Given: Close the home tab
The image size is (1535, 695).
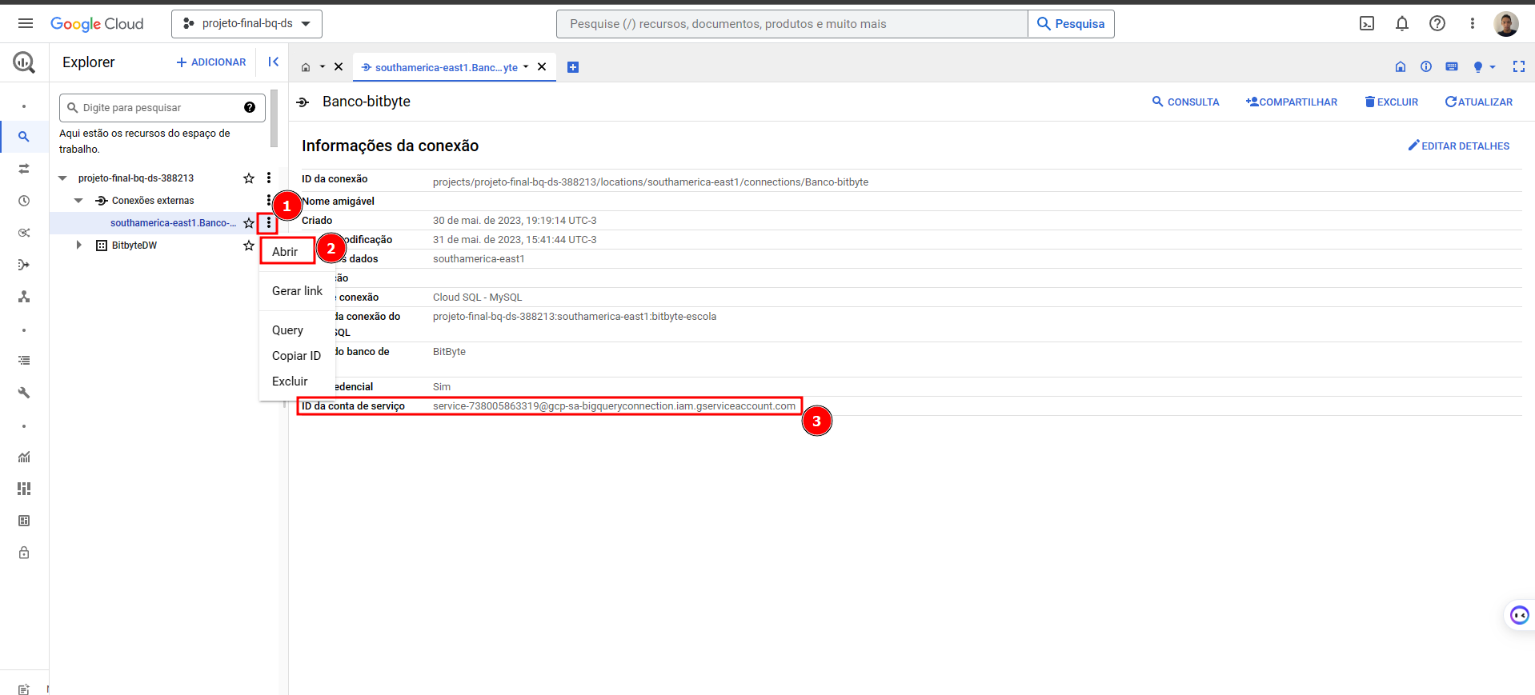Looking at the screenshot, I should point(339,67).
